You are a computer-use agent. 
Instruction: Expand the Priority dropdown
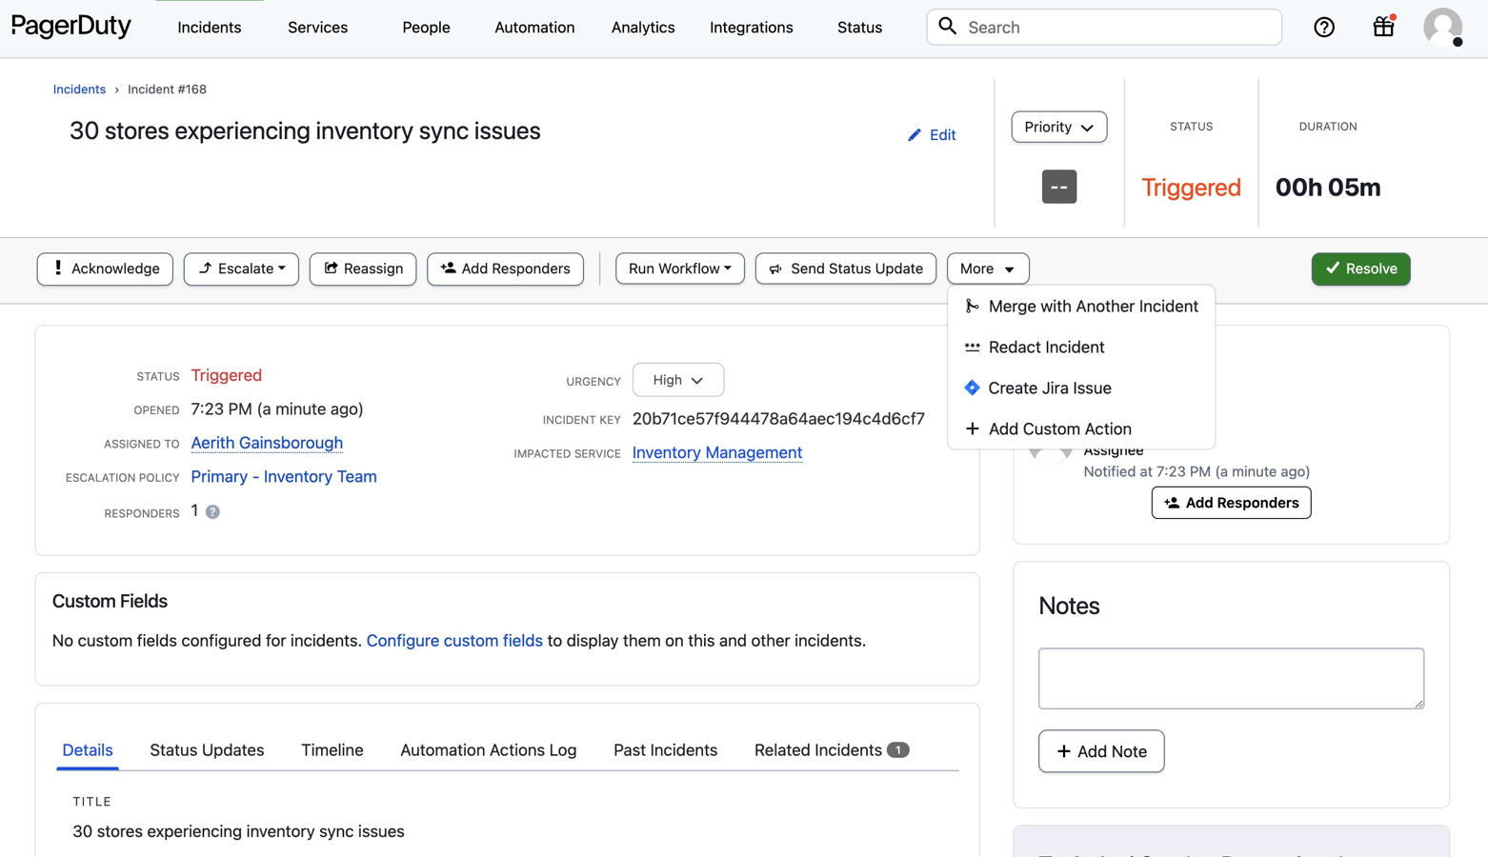click(x=1058, y=128)
